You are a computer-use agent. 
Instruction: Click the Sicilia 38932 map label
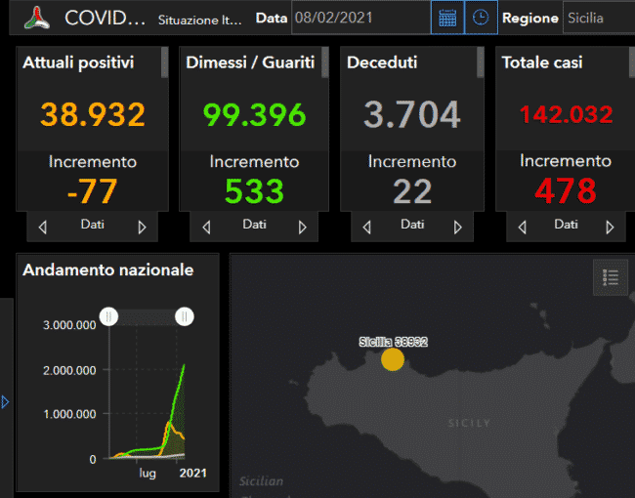click(394, 342)
